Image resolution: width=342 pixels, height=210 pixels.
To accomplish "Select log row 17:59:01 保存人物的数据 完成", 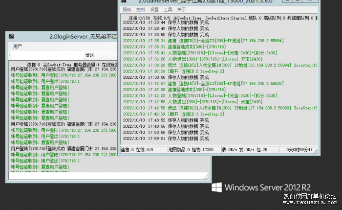I will 166,139.
